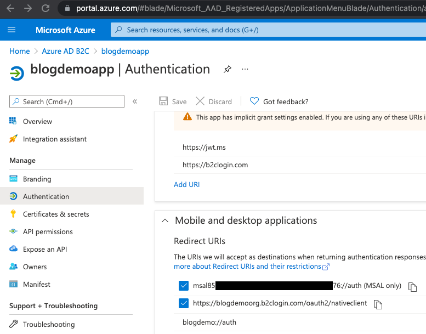Focus the Search (Cmd+/) menu filter box

(67, 101)
